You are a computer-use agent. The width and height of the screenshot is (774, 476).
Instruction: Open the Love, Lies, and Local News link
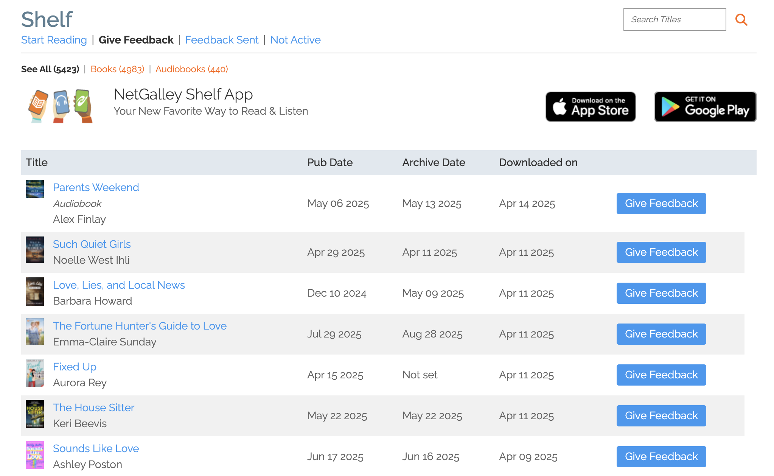point(119,285)
